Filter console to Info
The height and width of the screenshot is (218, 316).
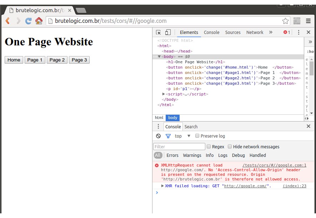pos(210,155)
